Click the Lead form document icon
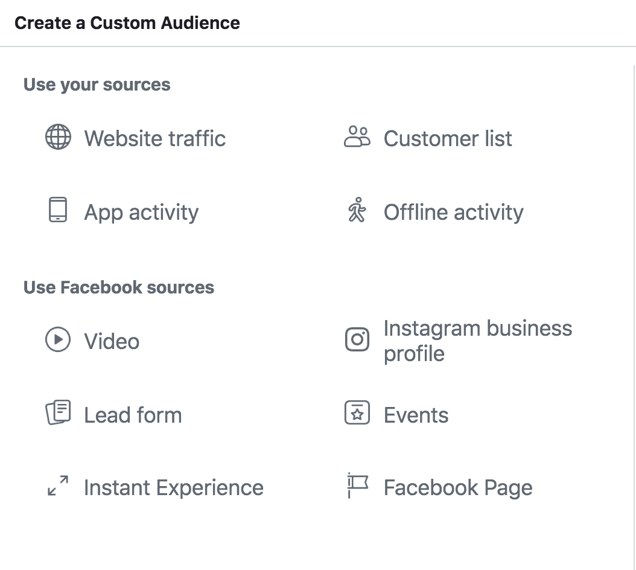This screenshot has height=570, width=636. click(58, 412)
